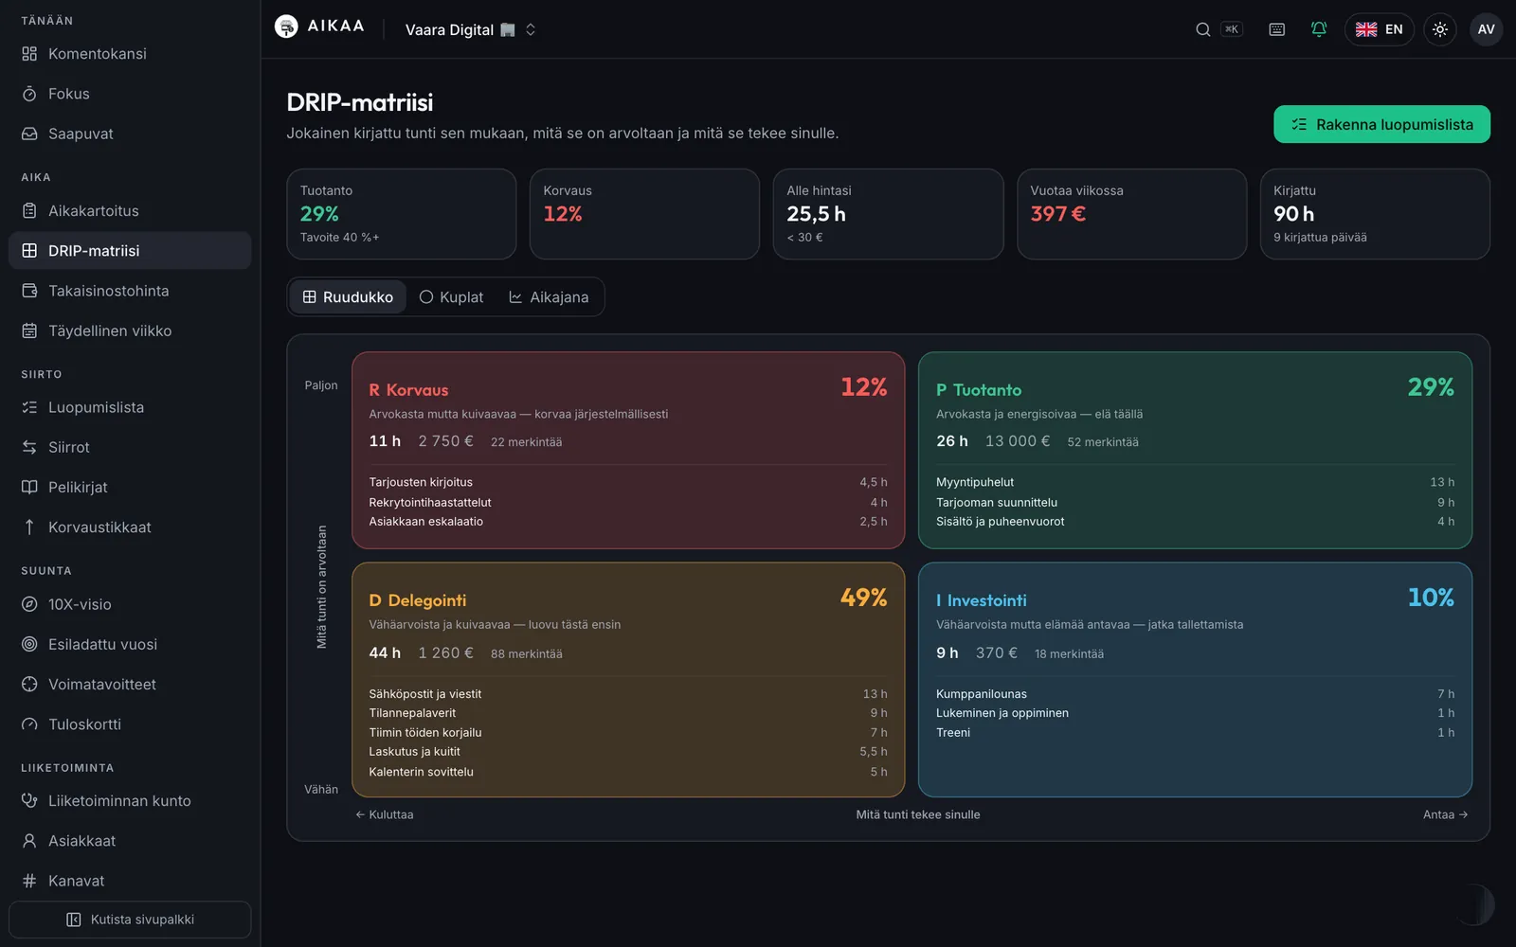Open the notifications bell
Image resolution: width=1516 pixels, height=947 pixels.
click(1318, 29)
